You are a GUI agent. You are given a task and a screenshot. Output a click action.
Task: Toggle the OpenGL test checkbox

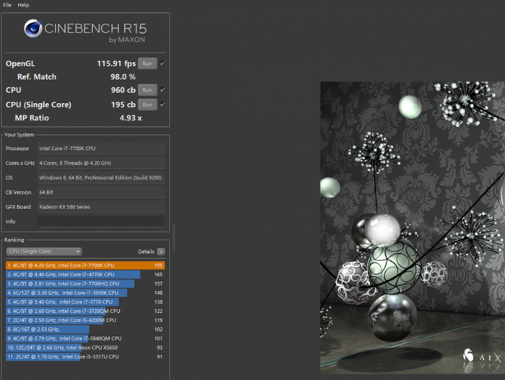(x=162, y=63)
